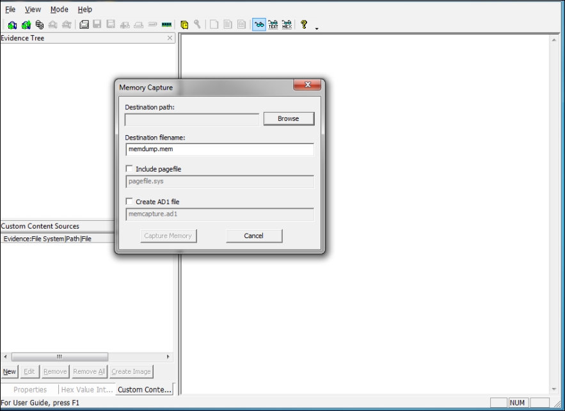Open the Help menu
565x411 pixels.
coord(84,10)
